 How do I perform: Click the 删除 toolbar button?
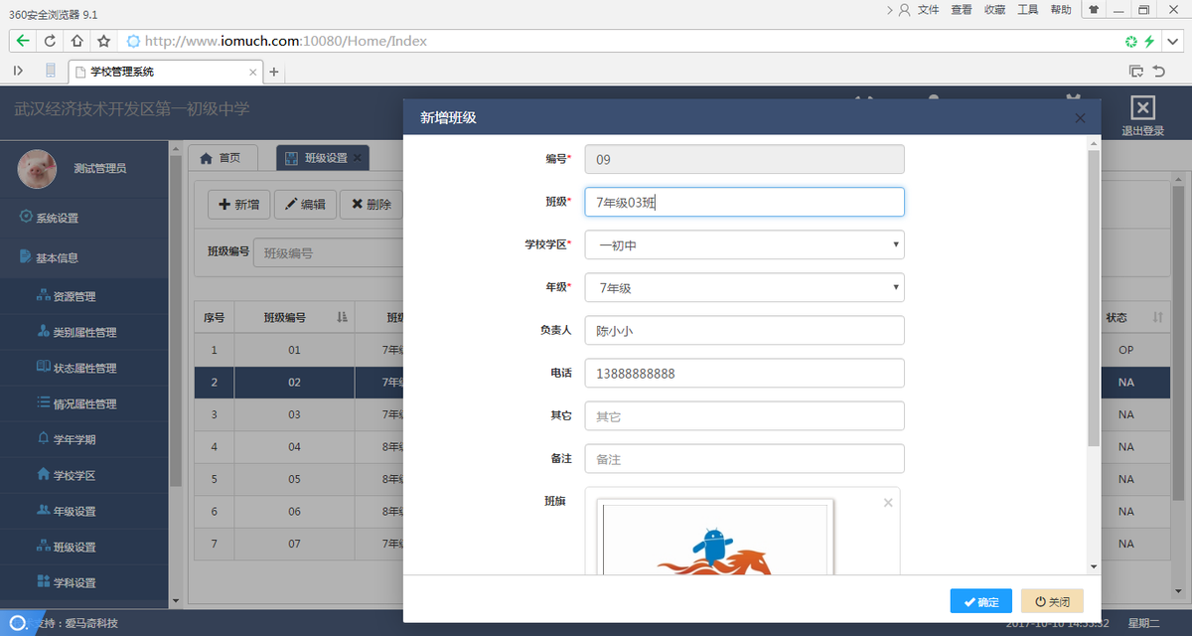point(372,205)
